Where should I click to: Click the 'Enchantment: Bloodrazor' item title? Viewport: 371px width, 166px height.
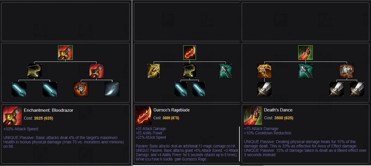(48, 110)
